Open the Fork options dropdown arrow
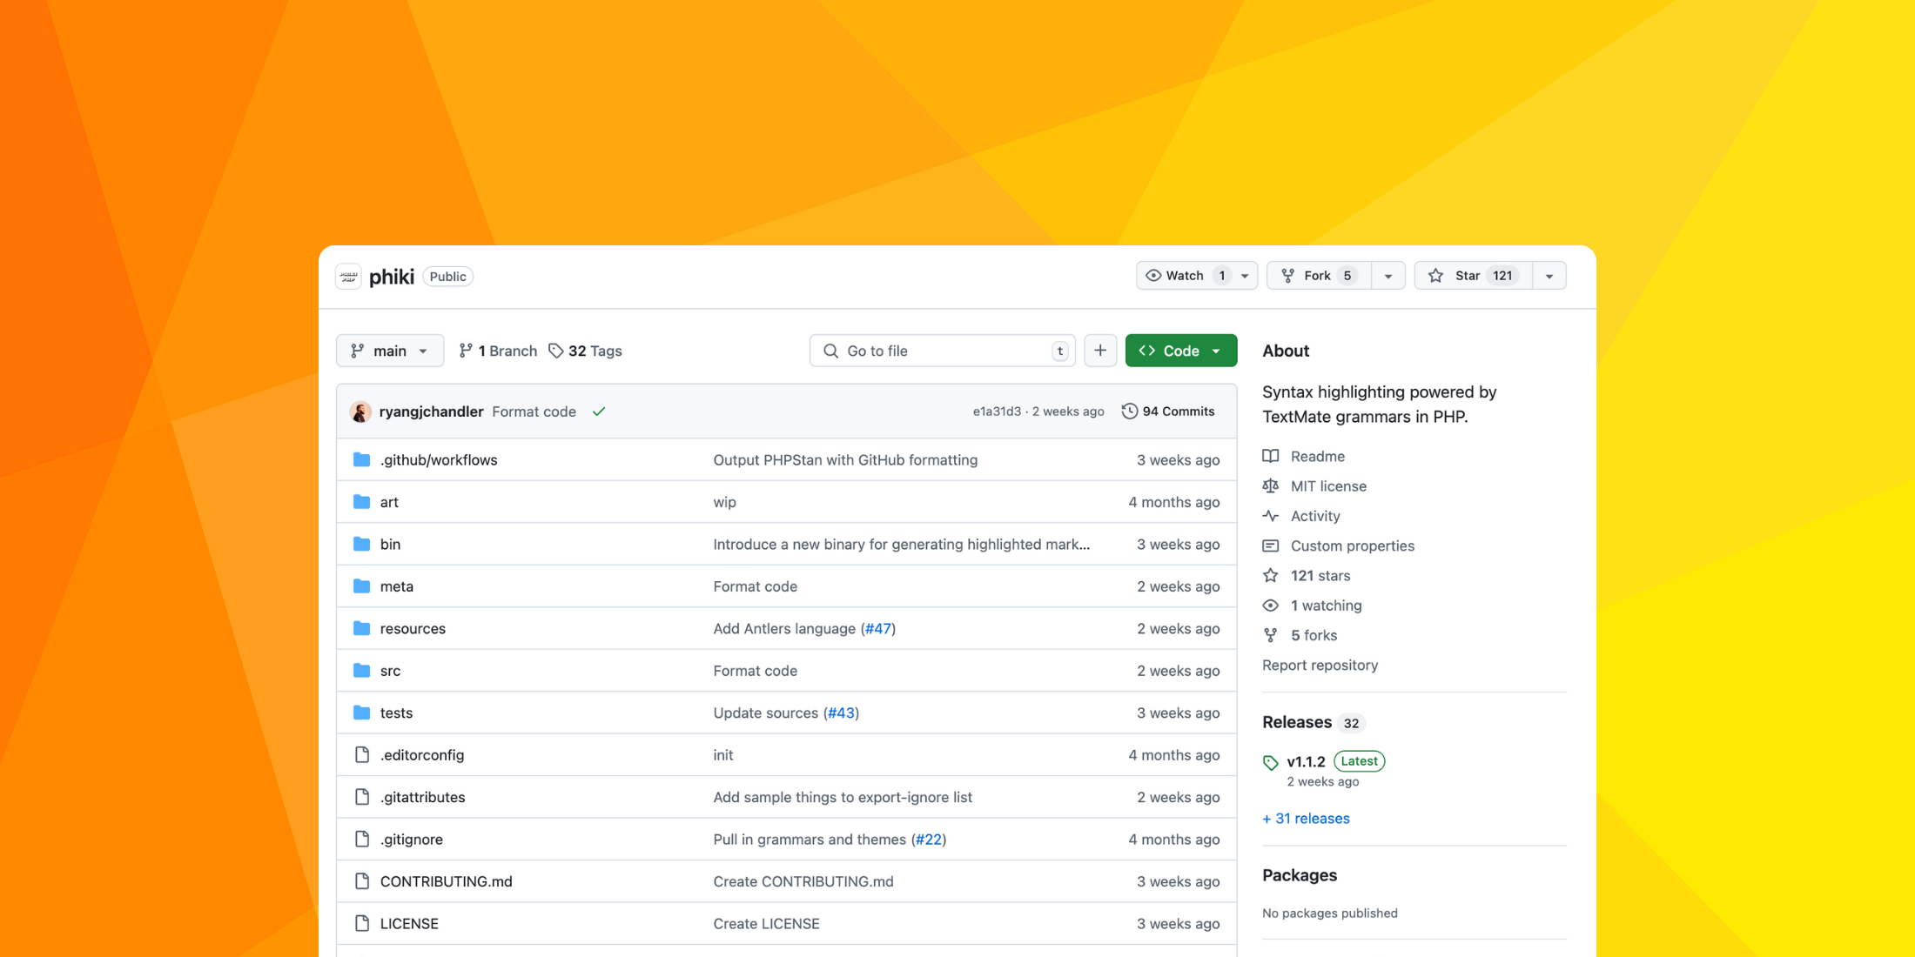This screenshot has height=957, width=1915. pyautogui.click(x=1388, y=276)
